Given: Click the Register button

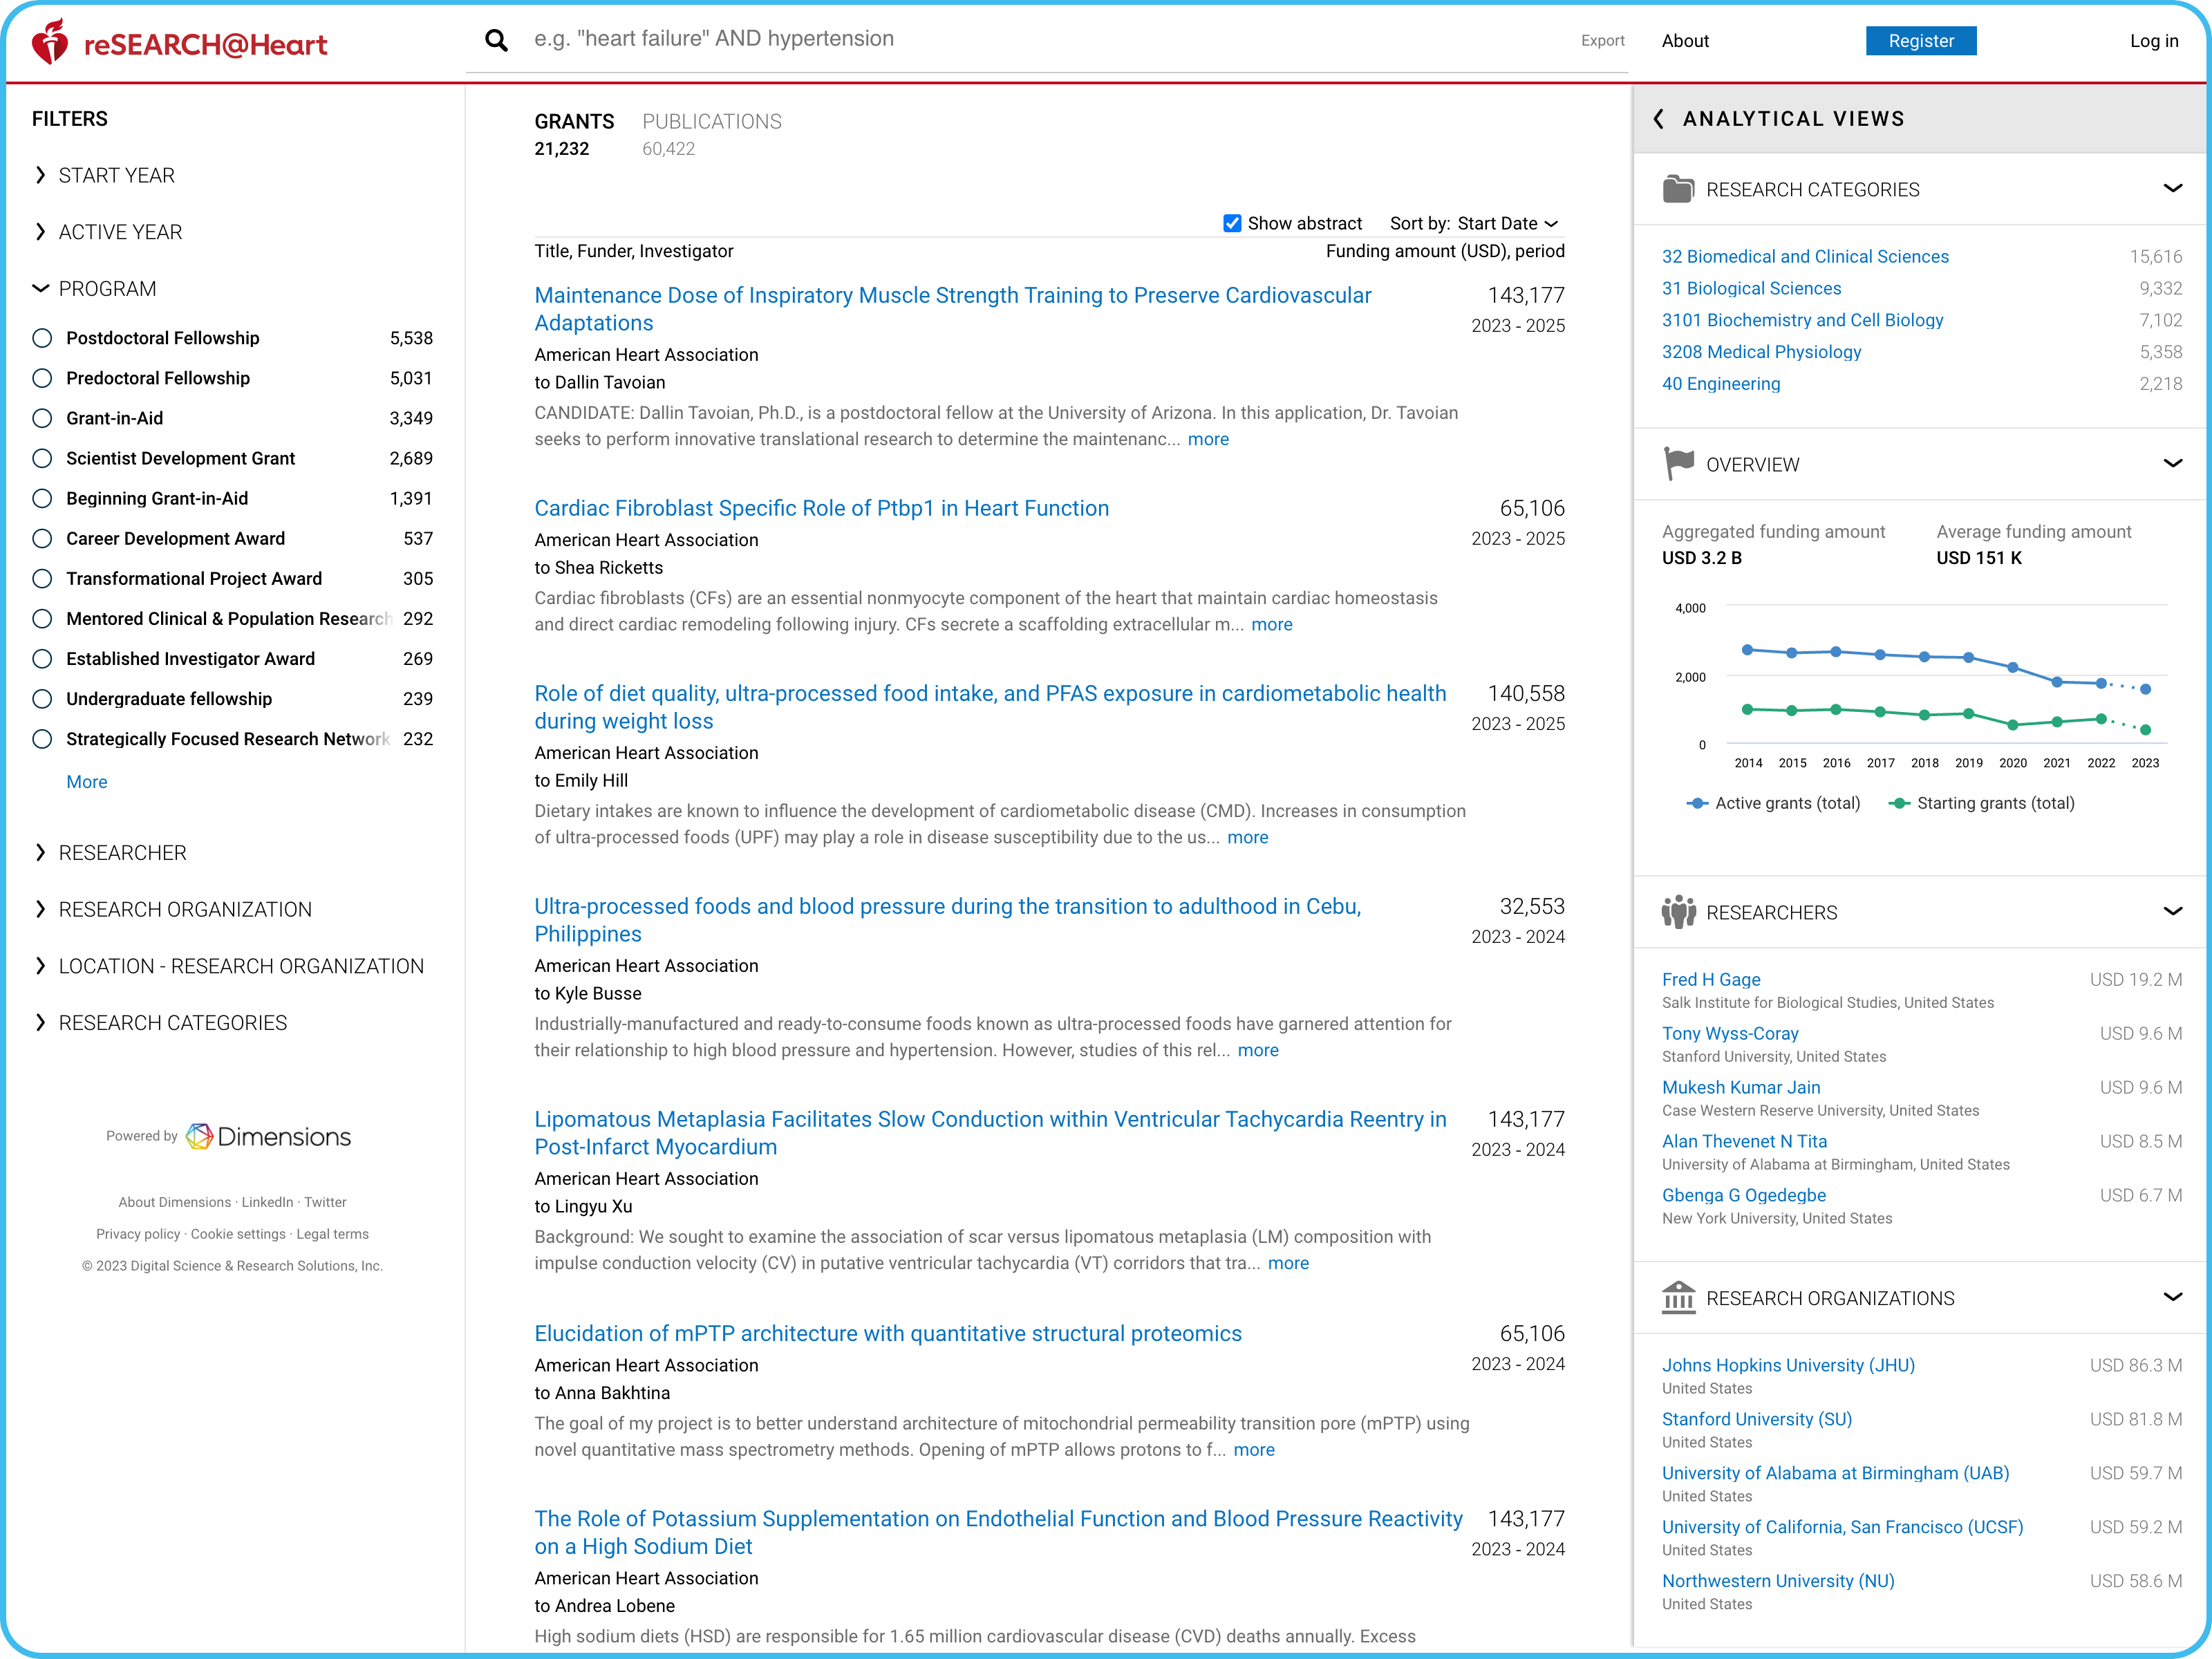Looking at the screenshot, I should tap(1920, 41).
